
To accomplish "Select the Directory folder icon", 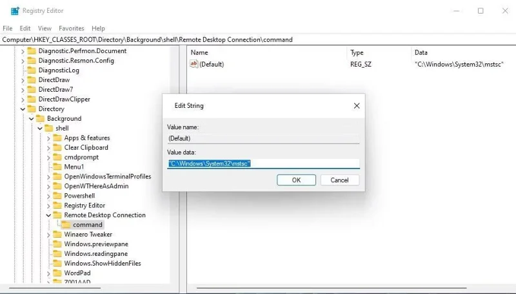I will click(x=32, y=109).
